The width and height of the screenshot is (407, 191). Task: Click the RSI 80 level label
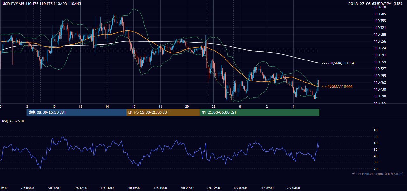(375, 130)
